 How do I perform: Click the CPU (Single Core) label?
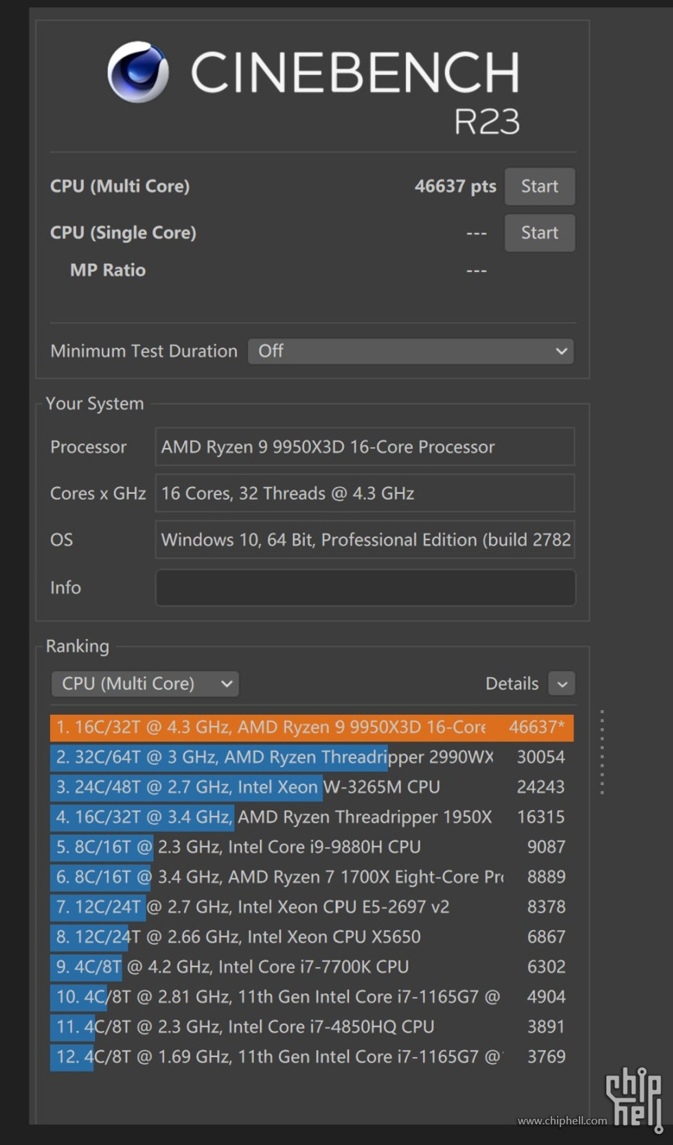tap(123, 233)
